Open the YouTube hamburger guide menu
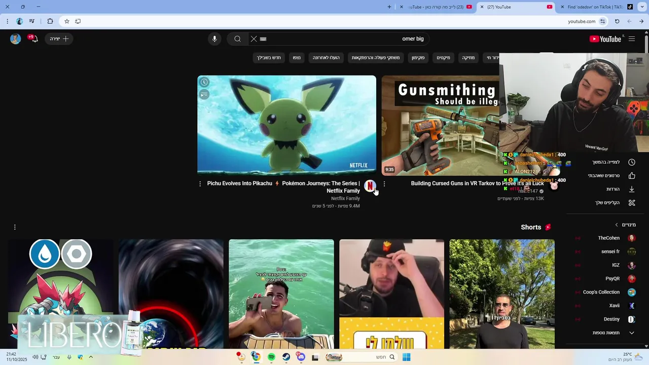This screenshot has height=365, width=649. point(632,39)
